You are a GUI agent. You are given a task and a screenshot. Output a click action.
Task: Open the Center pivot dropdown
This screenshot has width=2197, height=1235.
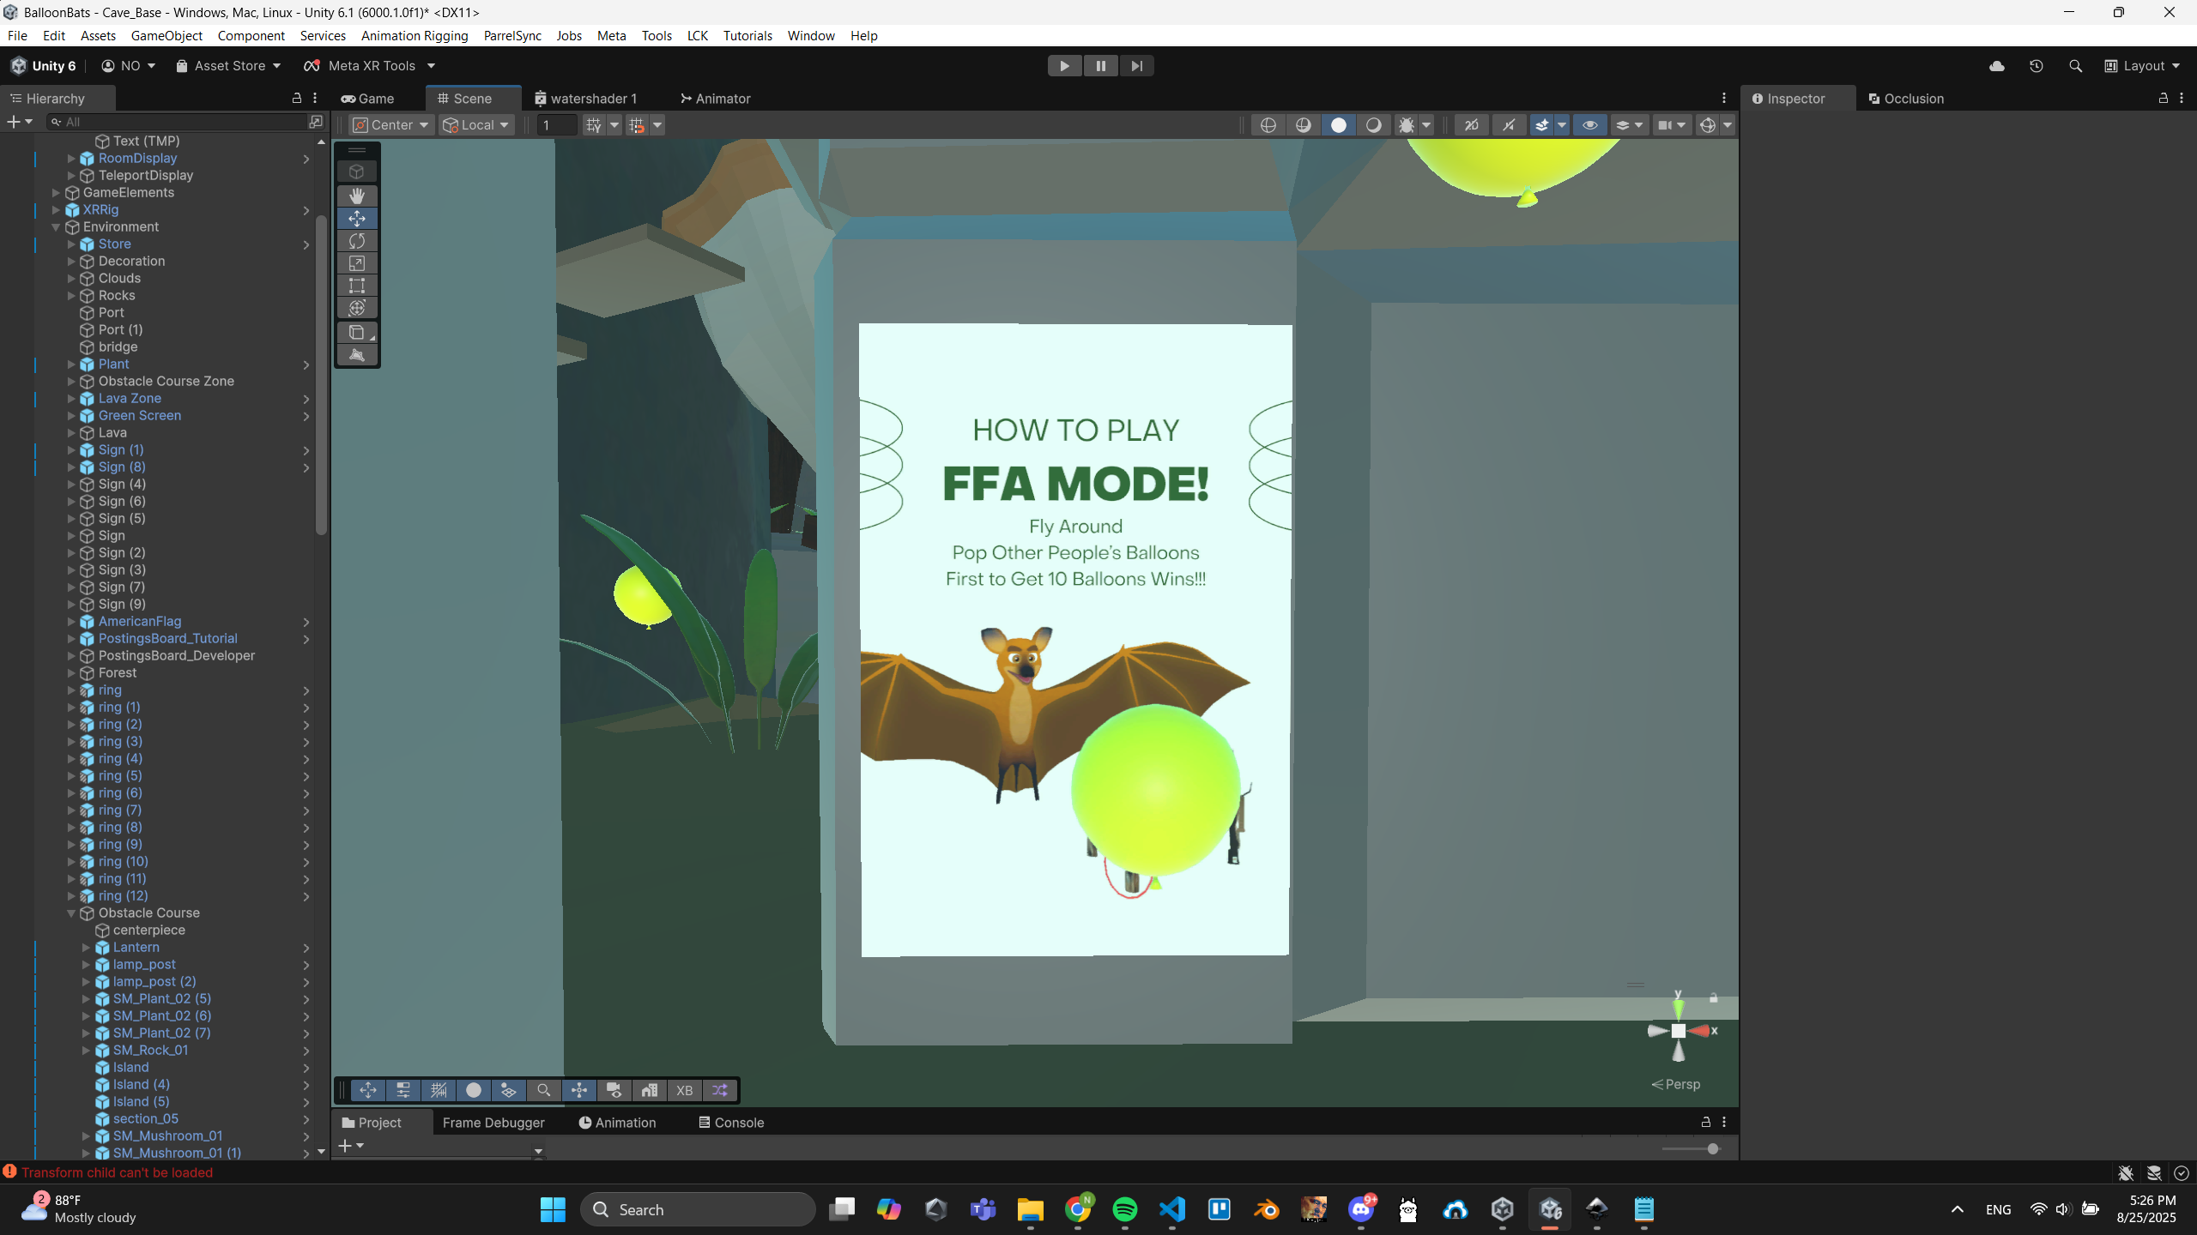(391, 125)
